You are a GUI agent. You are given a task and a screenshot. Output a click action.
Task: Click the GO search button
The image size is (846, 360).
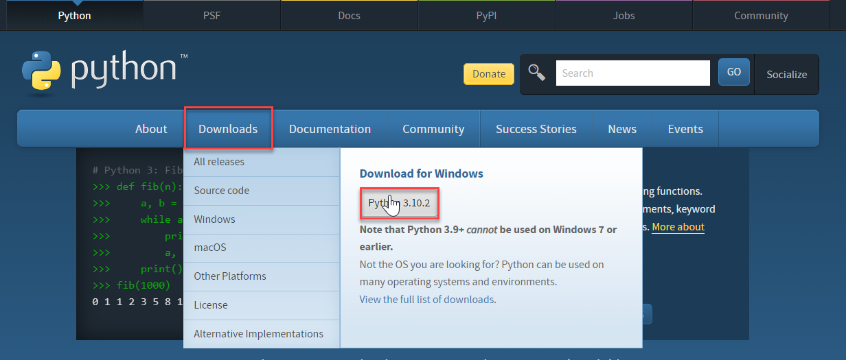(734, 72)
